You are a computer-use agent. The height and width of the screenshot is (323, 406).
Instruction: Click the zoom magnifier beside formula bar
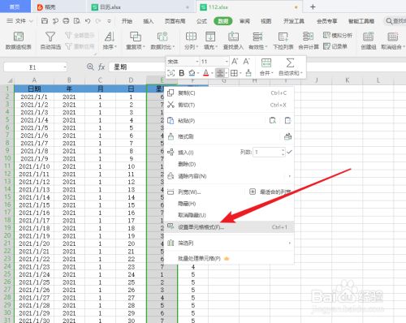(90, 67)
